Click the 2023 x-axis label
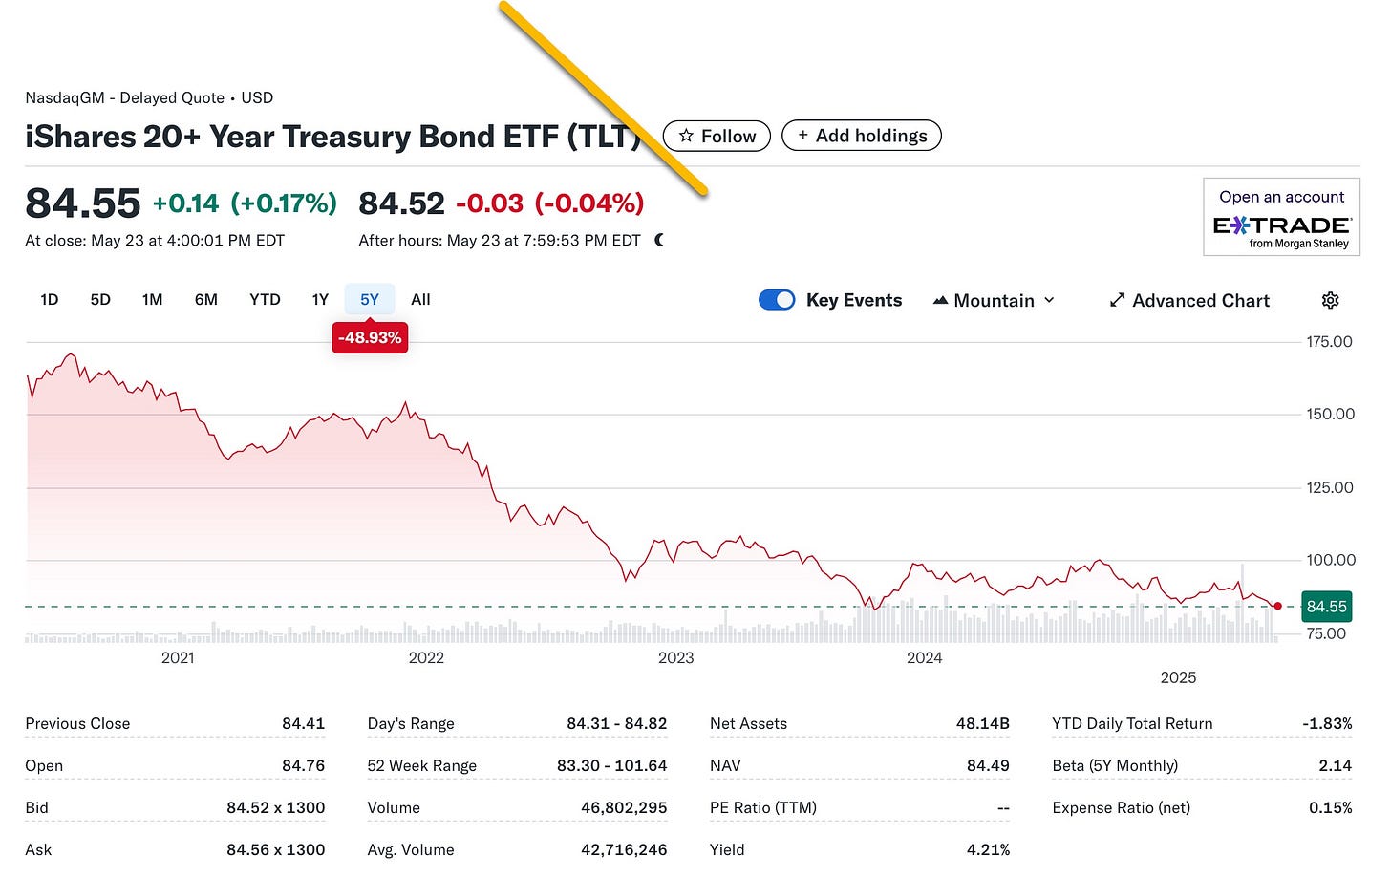Viewport: 1391px width, 878px height. click(675, 658)
